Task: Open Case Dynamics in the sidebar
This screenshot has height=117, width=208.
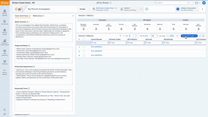Action: [x=5, y=53]
